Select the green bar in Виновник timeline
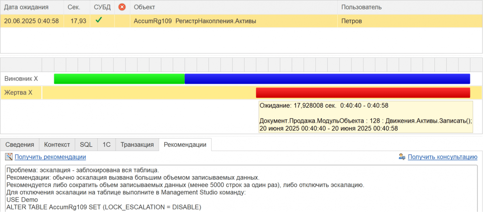Image resolution: width=483 pixels, height=212 pixels. (x=119, y=79)
